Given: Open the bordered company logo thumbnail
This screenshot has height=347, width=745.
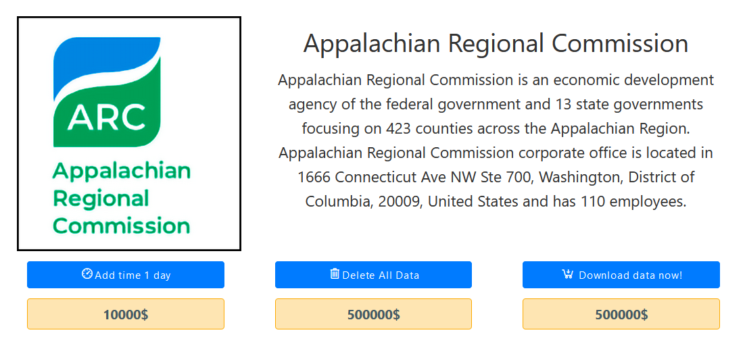Looking at the screenshot, I should (x=129, y=134).
